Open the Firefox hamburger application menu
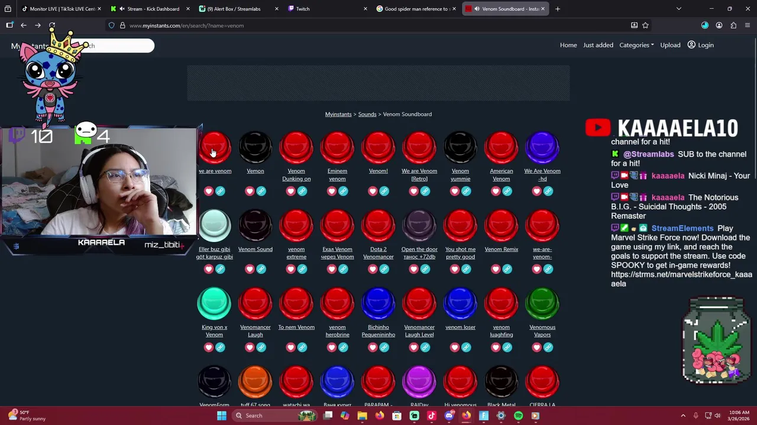This screenshot has width=757, height=425. [748, 25]
